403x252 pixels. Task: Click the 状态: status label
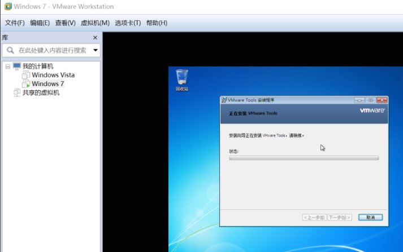pyautogui.click(x=233, y=151)
